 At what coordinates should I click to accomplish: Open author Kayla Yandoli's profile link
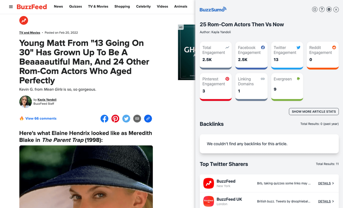pyautogui.click(x=47, y=100)
